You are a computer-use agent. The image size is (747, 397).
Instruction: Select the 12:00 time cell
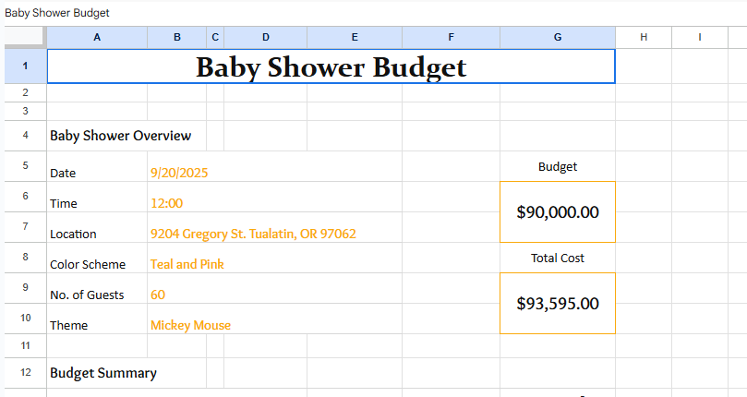tap(167, 203)
